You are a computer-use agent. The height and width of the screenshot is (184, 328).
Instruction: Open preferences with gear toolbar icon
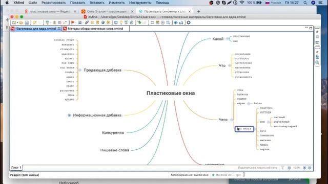[189, 22]
